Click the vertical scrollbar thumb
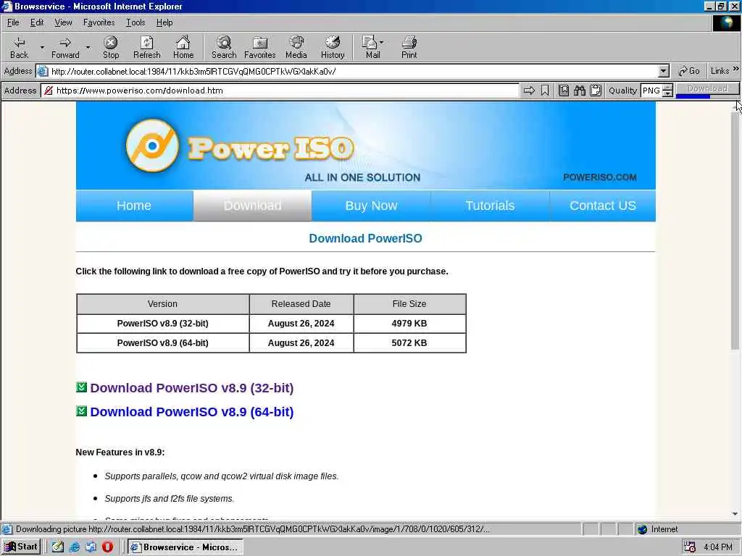This screenshot has height=556, width=742. 735,232
